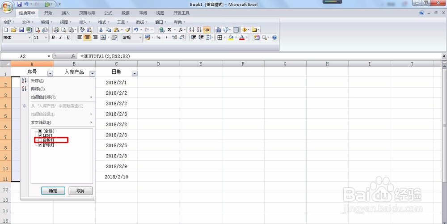Screen dimensions: 447x224
Task: Open the font size 11 dropdown
Action: [46, 38]
